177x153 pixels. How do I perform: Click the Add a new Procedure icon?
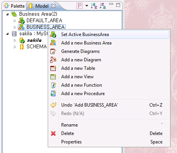click(x=53, y=94)
